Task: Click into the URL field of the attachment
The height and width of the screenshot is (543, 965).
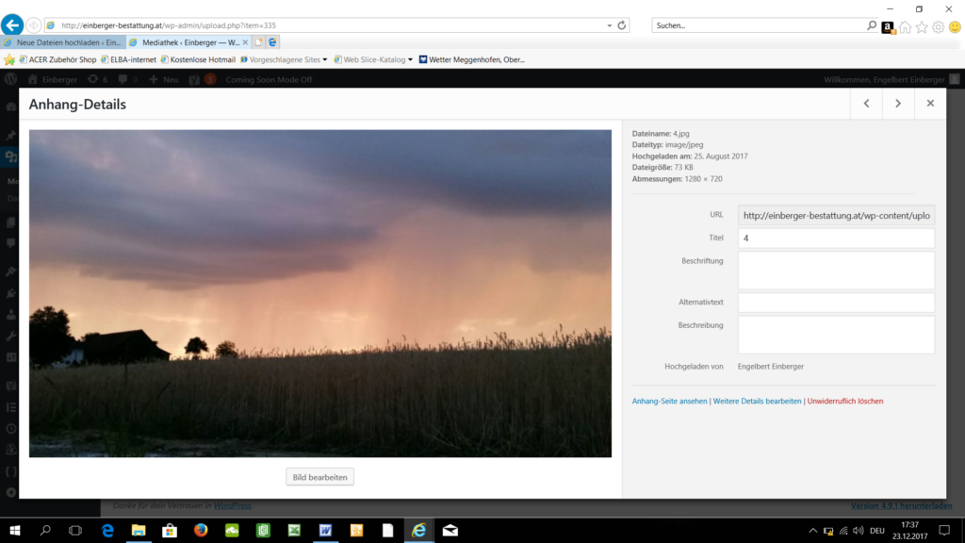Action: (x=837, y=216)
